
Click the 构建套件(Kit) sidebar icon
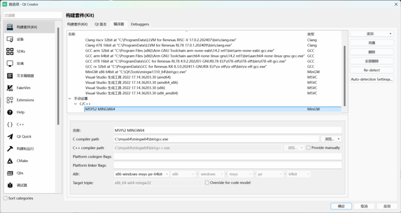pyautogui.click(x=10, y=27)
